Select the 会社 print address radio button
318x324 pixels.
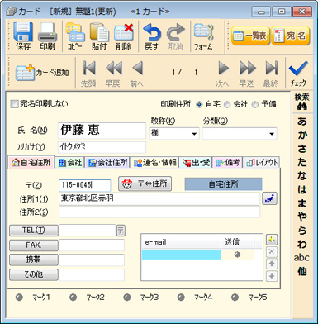(x=227, y=105)
